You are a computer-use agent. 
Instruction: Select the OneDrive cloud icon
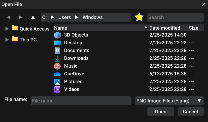coord(57,74)
